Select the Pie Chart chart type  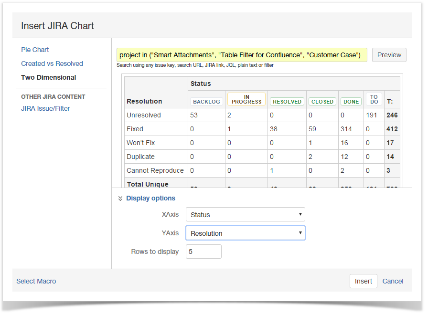(x=35, y=50)
